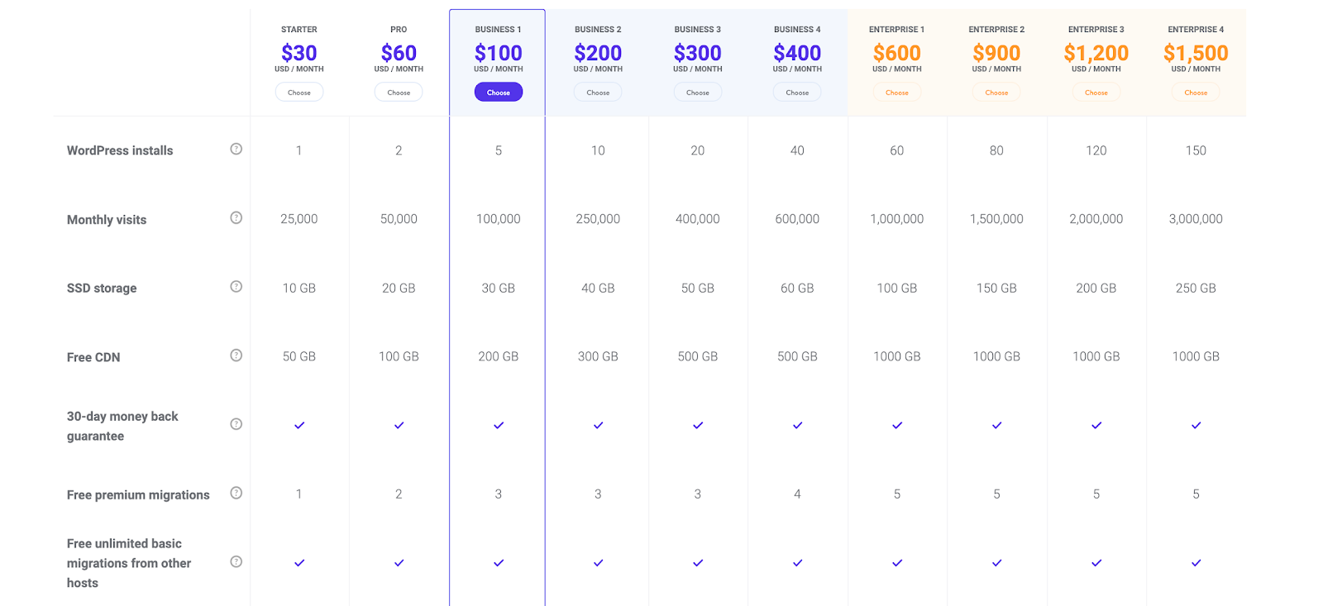This screenshot has height=606, width=1323.
Task: Select the highlighted Business 1 Choose button
Action: click(x=499, y=93)
